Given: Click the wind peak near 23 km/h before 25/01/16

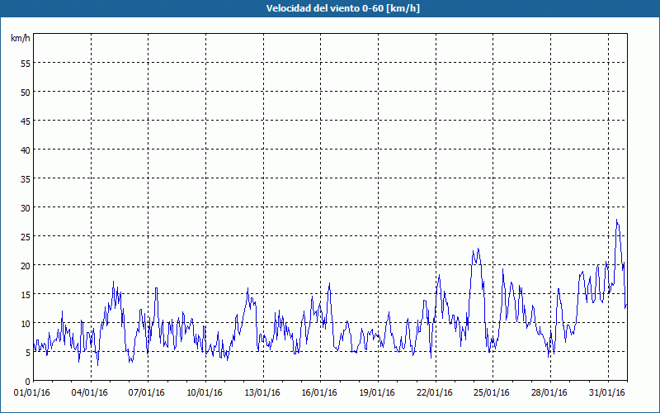Looking at the screenshot, I should [478, 249].
